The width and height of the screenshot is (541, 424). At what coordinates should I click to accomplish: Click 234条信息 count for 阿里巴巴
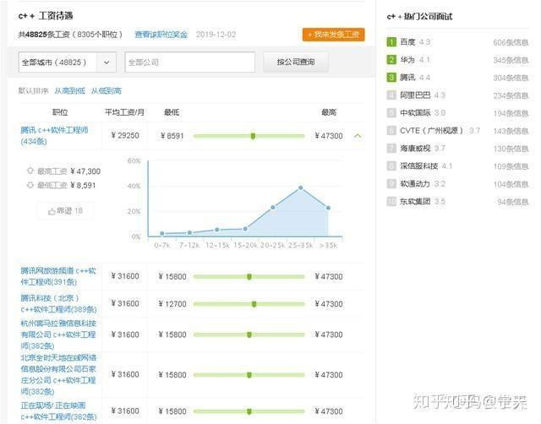[511, 95]
